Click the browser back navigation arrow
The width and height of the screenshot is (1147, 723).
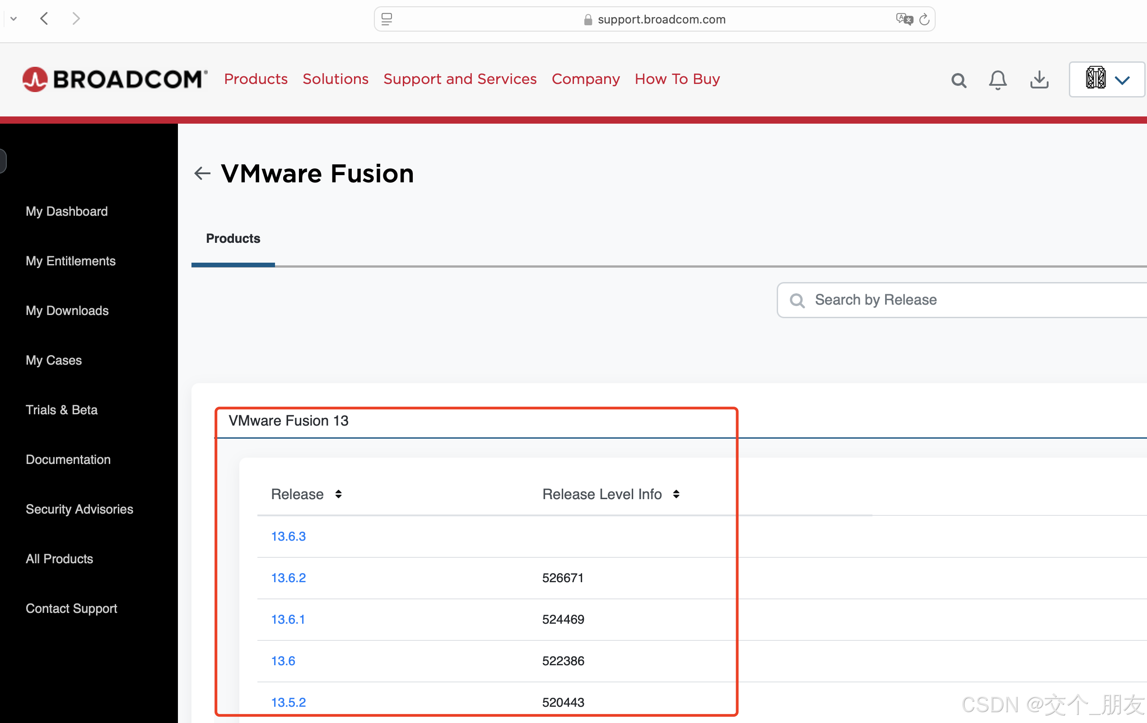tap(44, 19)
